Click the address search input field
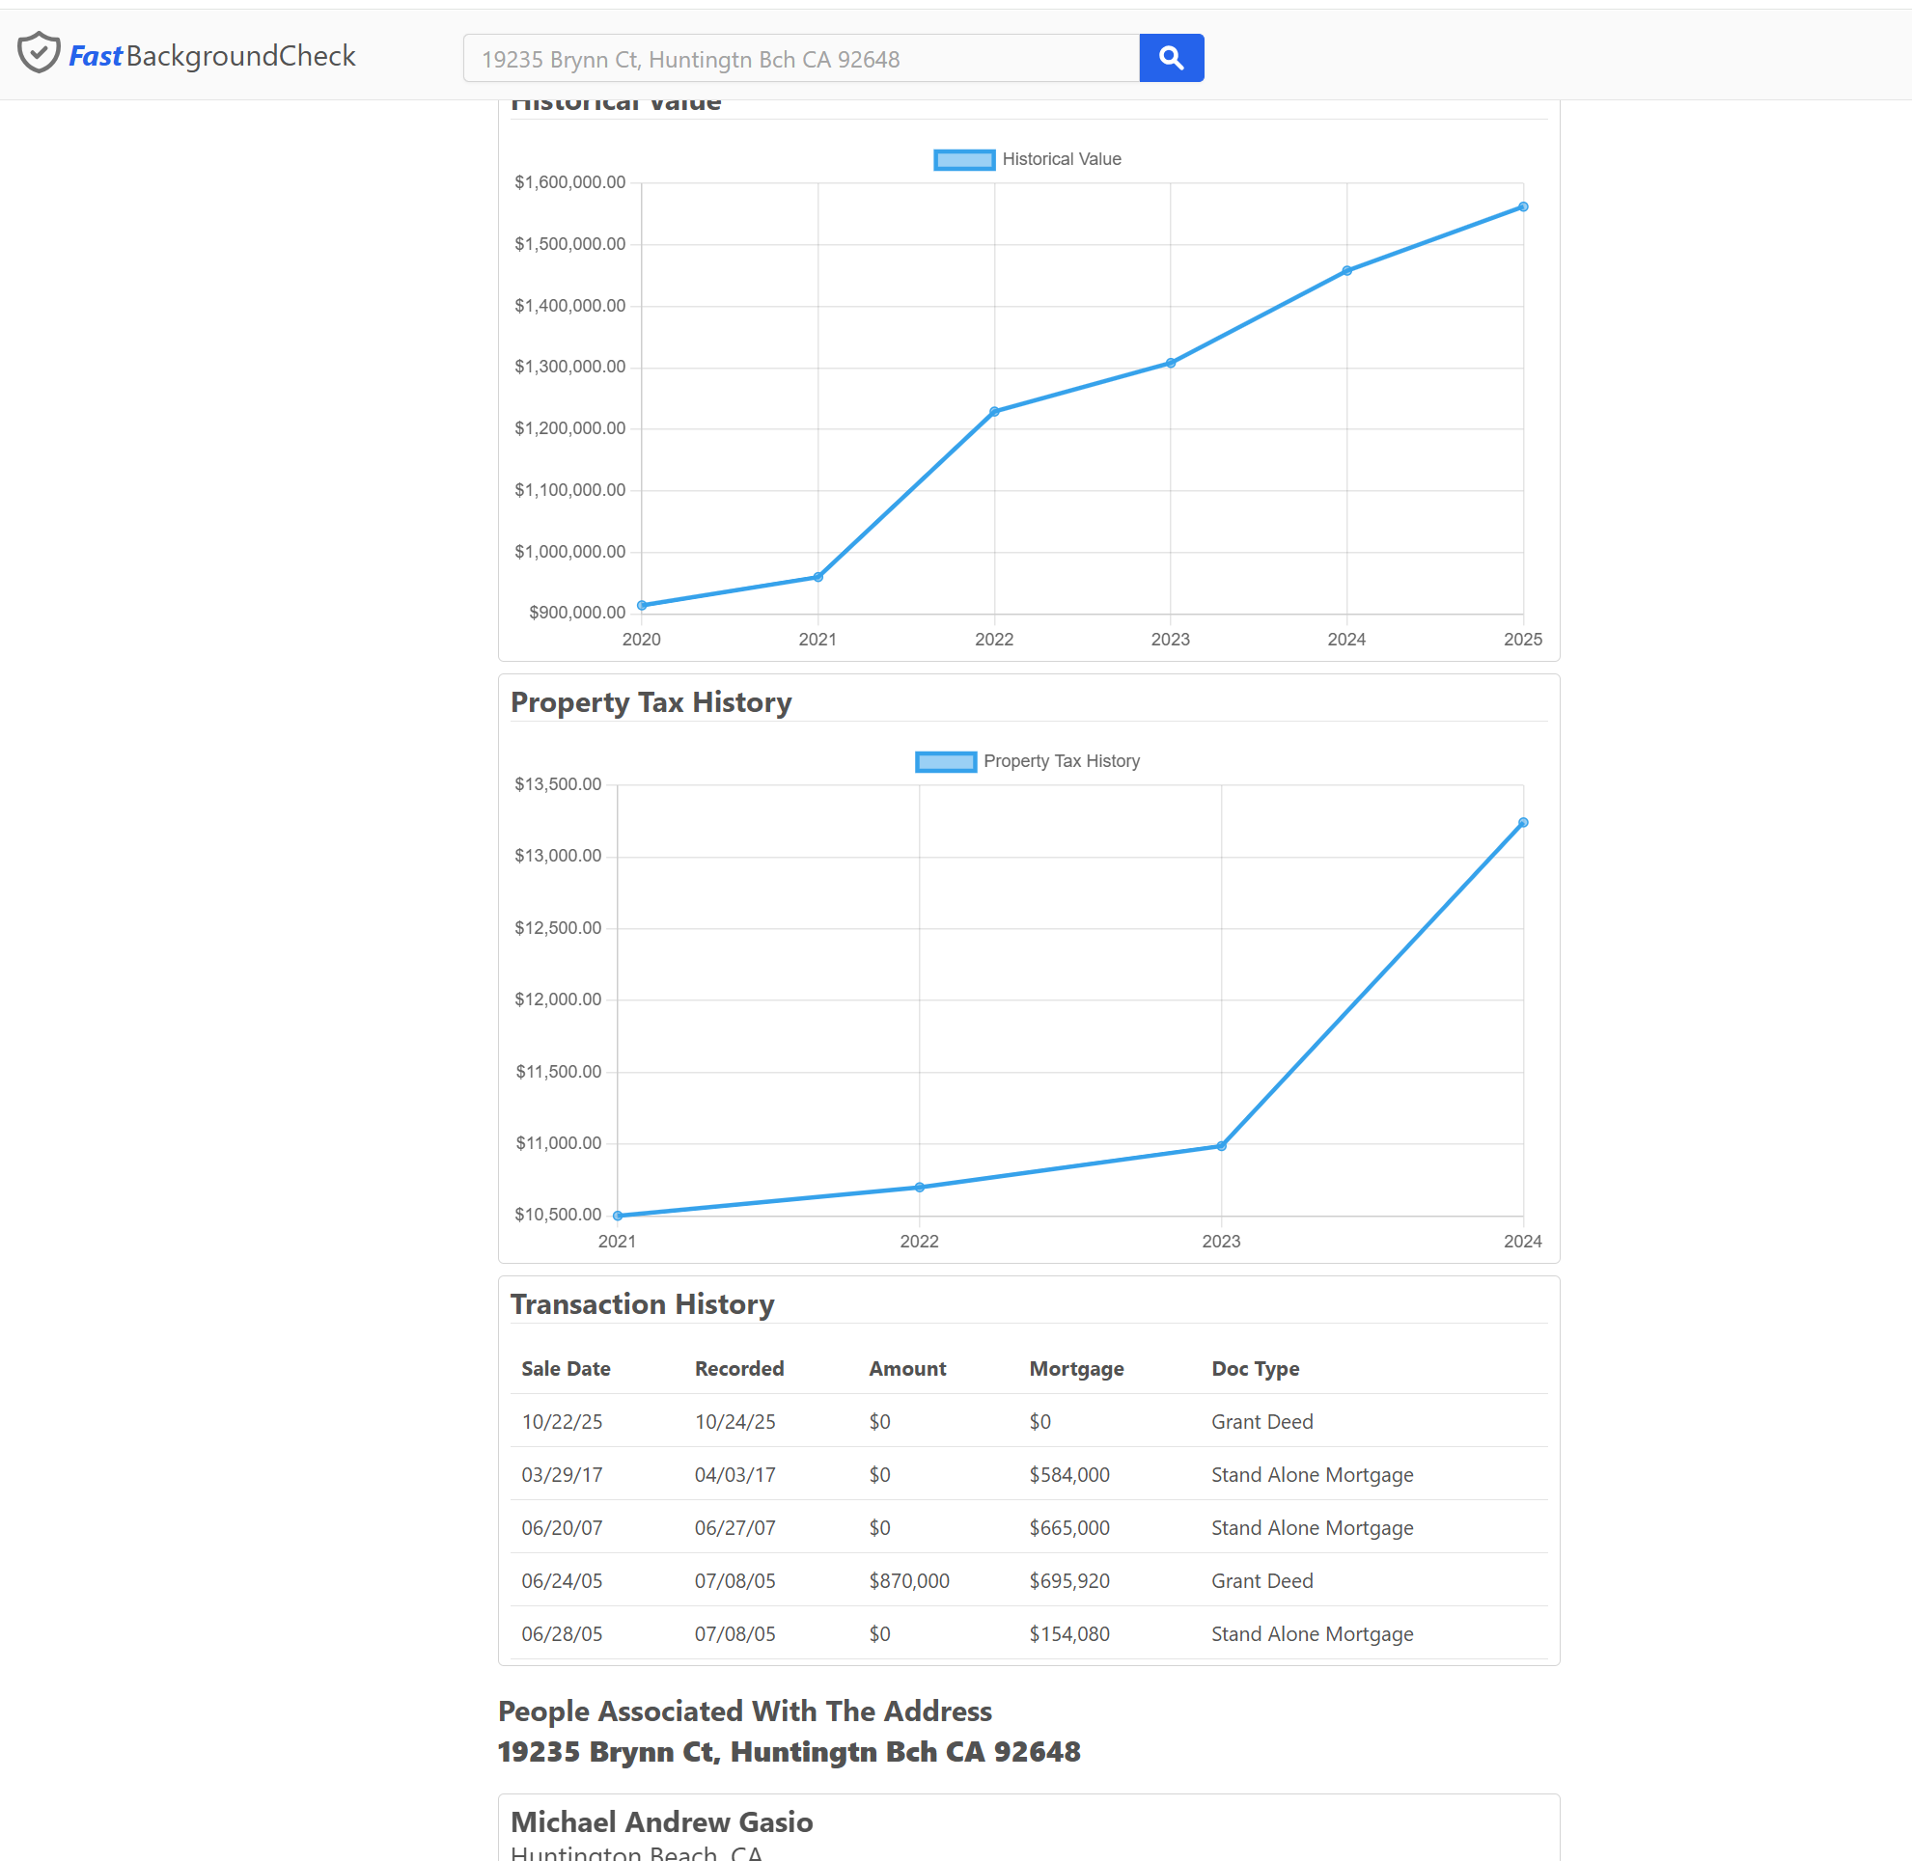 pyautogui.click(x=800, y=59)
